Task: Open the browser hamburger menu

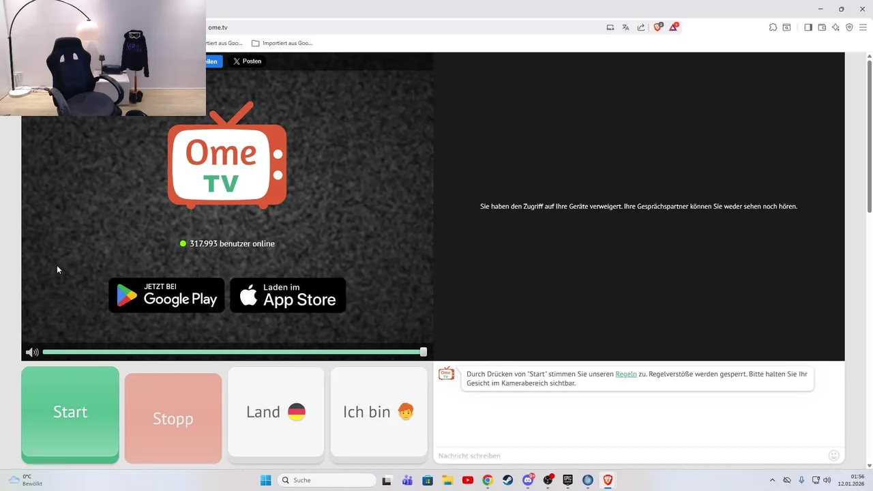Action: (x=863, y=27)
